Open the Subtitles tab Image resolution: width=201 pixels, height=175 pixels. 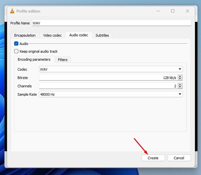click(x=102, y=35)
